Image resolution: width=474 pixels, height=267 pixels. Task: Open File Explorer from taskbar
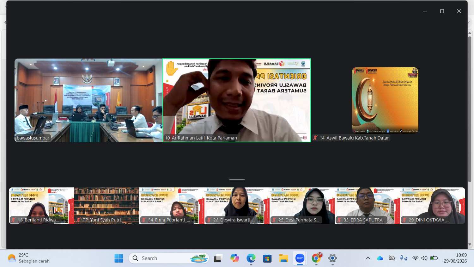[x=283, y=258]
